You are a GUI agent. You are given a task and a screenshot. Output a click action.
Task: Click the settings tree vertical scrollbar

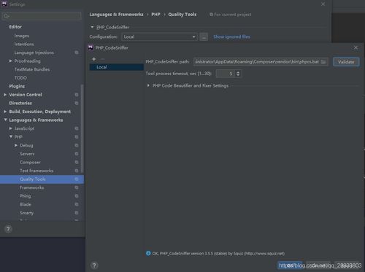click(x=82, y=129)
